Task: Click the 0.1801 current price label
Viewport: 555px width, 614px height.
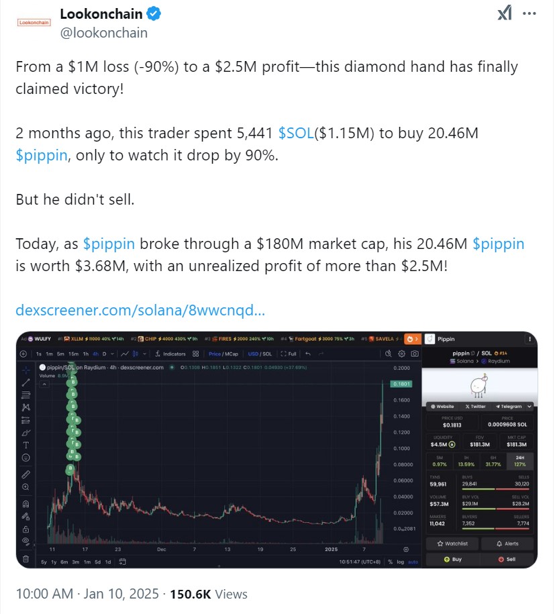Action: (403, 384)
